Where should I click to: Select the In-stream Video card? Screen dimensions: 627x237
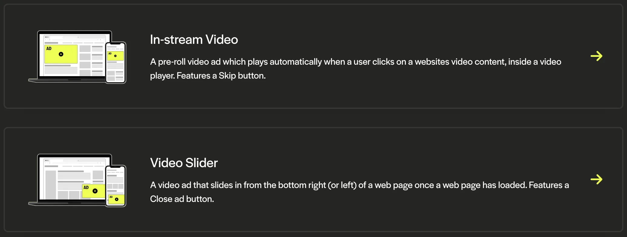[313, 56]
